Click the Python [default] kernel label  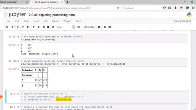(180, 21)
